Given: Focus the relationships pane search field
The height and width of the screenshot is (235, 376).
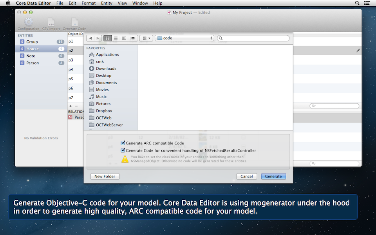Looking at the screenshot, I should (334, 163).
